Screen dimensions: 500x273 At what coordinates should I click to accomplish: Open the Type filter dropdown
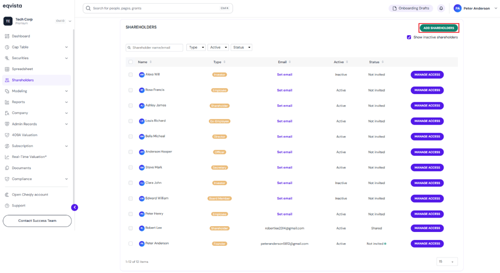point(196,47)
